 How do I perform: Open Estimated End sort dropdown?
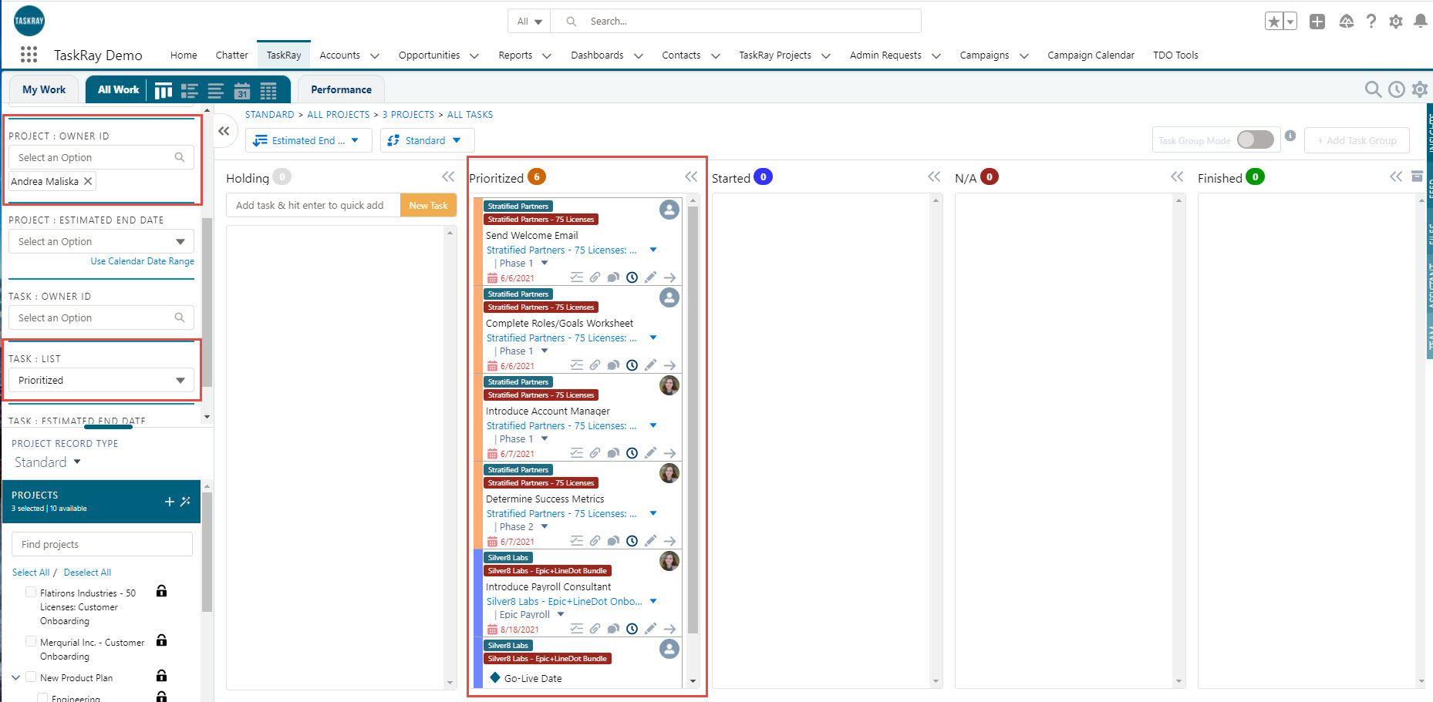(x=309, y=140)
